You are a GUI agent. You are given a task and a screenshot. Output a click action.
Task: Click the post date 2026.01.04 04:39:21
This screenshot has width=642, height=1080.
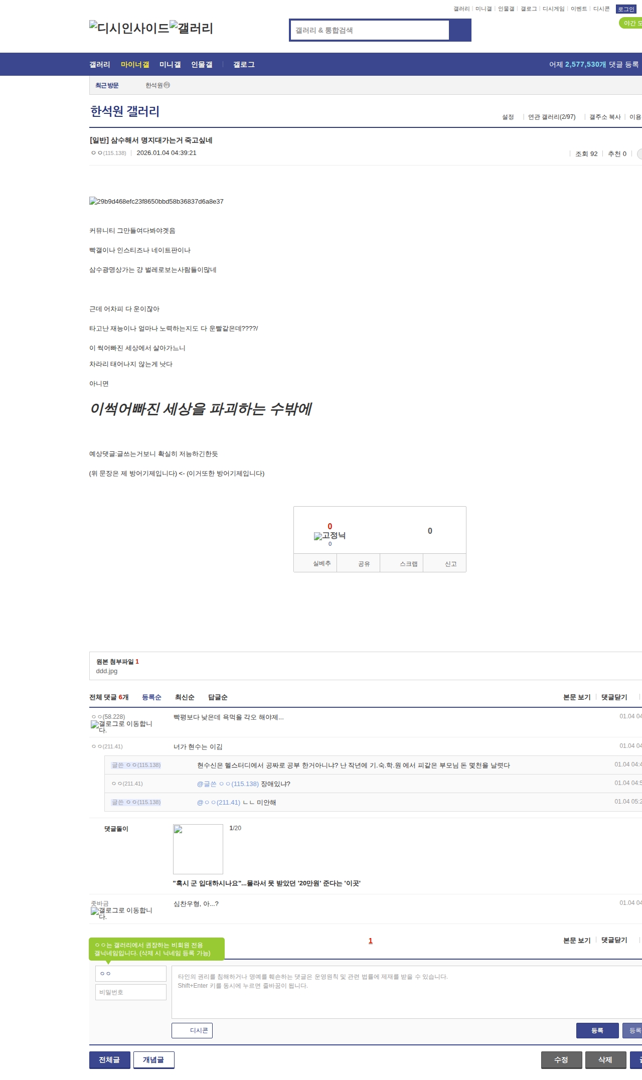tap(167, 153)
